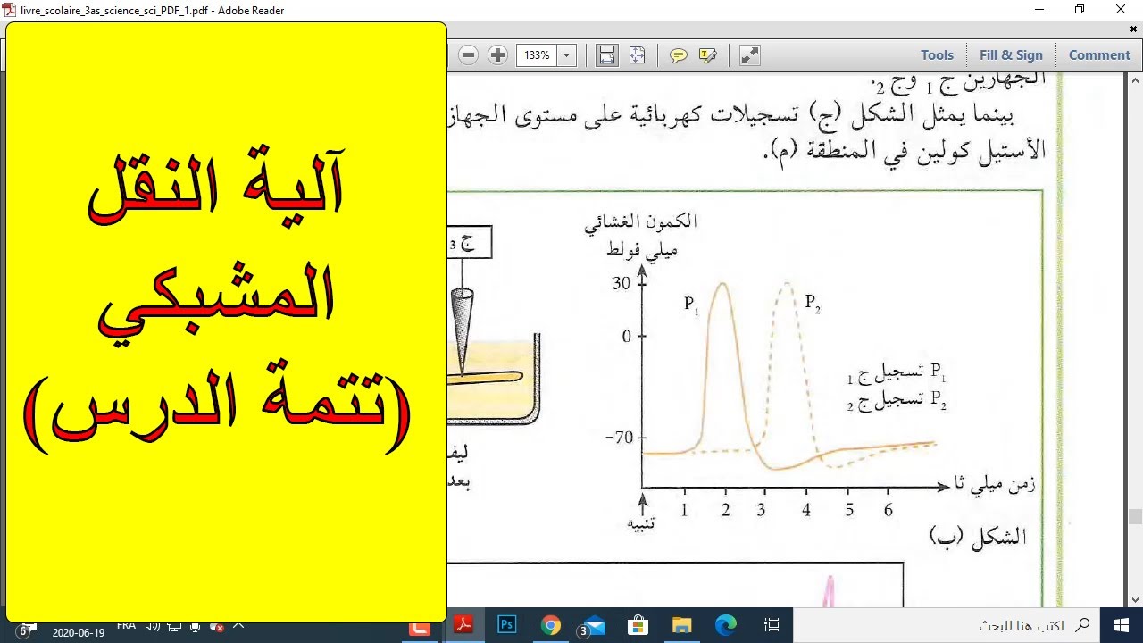The width and height of the screenshot is (1143, 643).
Task: Click the 133% zoom value field
Action: tap(537, 55)
